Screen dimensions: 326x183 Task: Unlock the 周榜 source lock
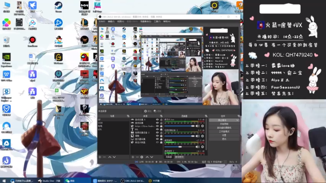(161, 136)
